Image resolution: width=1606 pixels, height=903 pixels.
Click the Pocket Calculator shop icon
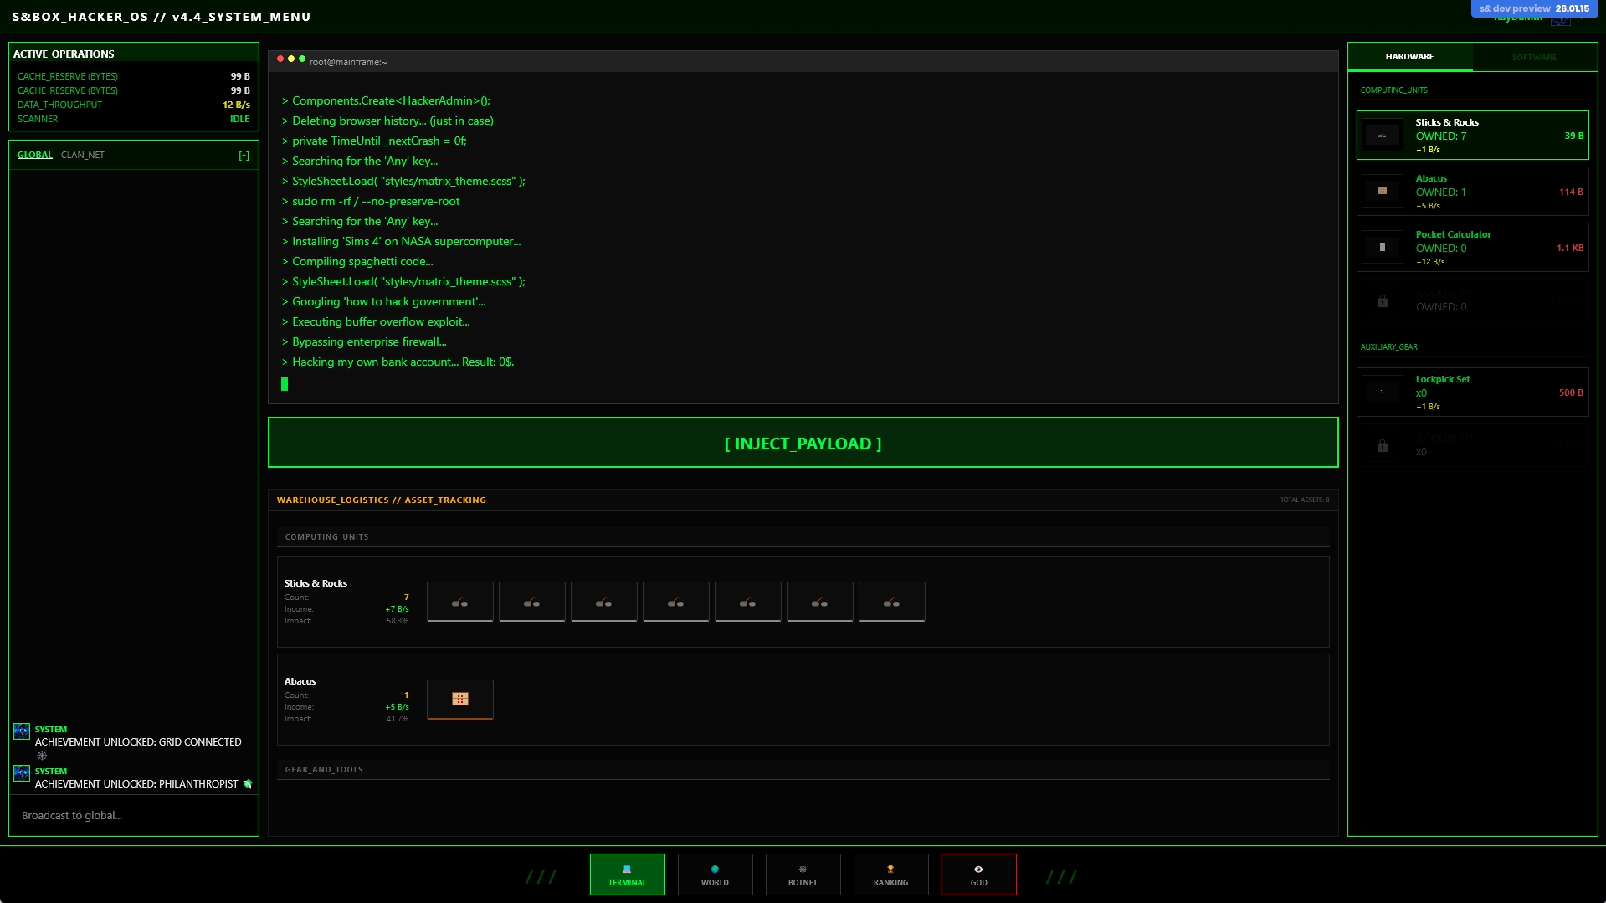pyautogui.click(x=1382, y=248)
